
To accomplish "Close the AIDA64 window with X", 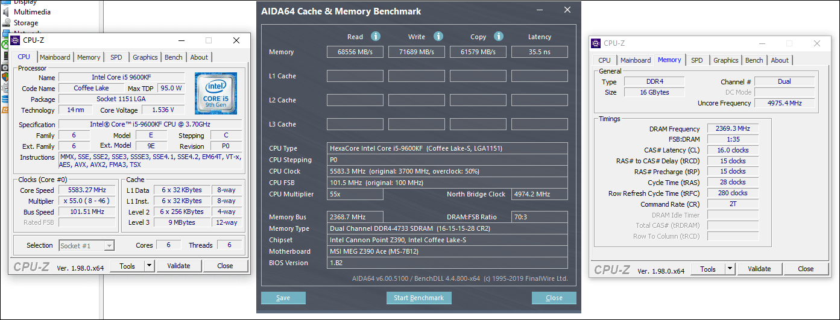I will pos(567,10).
